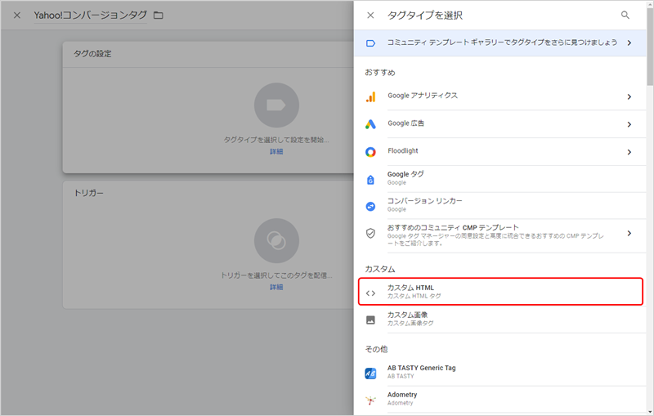Viewport: 654px width, 416px height.
Task: Open おすすめのコミュニティ CMP テンプレート
Action: [x=500, y=235]
